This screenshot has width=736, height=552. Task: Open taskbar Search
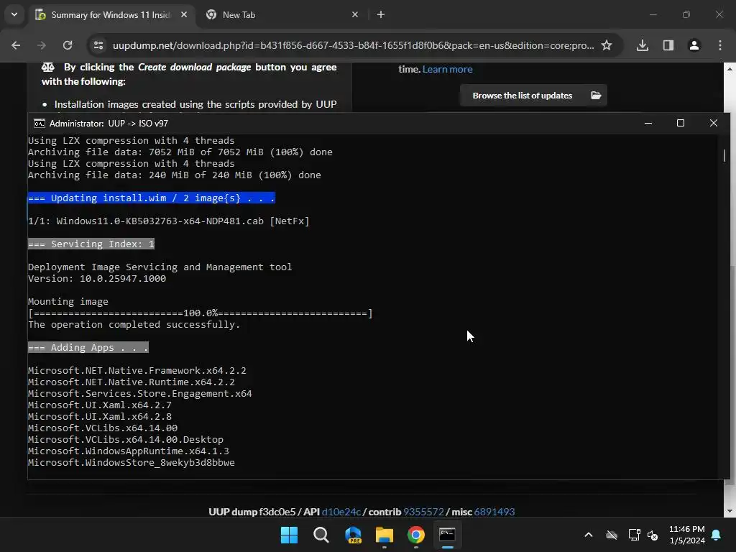pos(321,535)
